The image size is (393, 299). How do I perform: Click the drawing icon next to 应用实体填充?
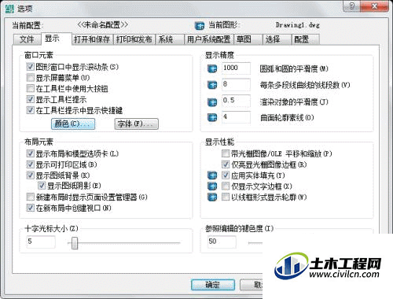tap(212, 175)
